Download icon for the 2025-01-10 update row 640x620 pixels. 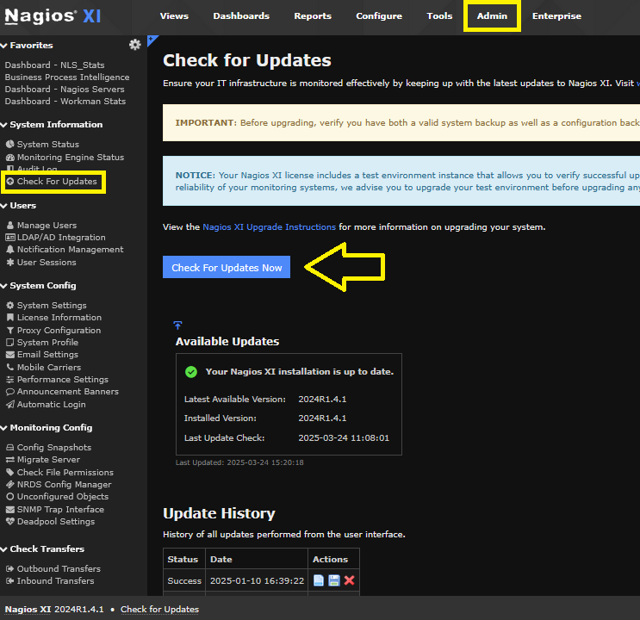pos(334,580)
